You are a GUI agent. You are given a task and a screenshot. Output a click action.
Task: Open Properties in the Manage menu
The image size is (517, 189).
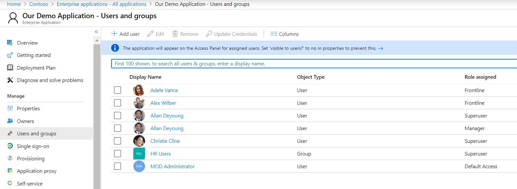[28, 109]
